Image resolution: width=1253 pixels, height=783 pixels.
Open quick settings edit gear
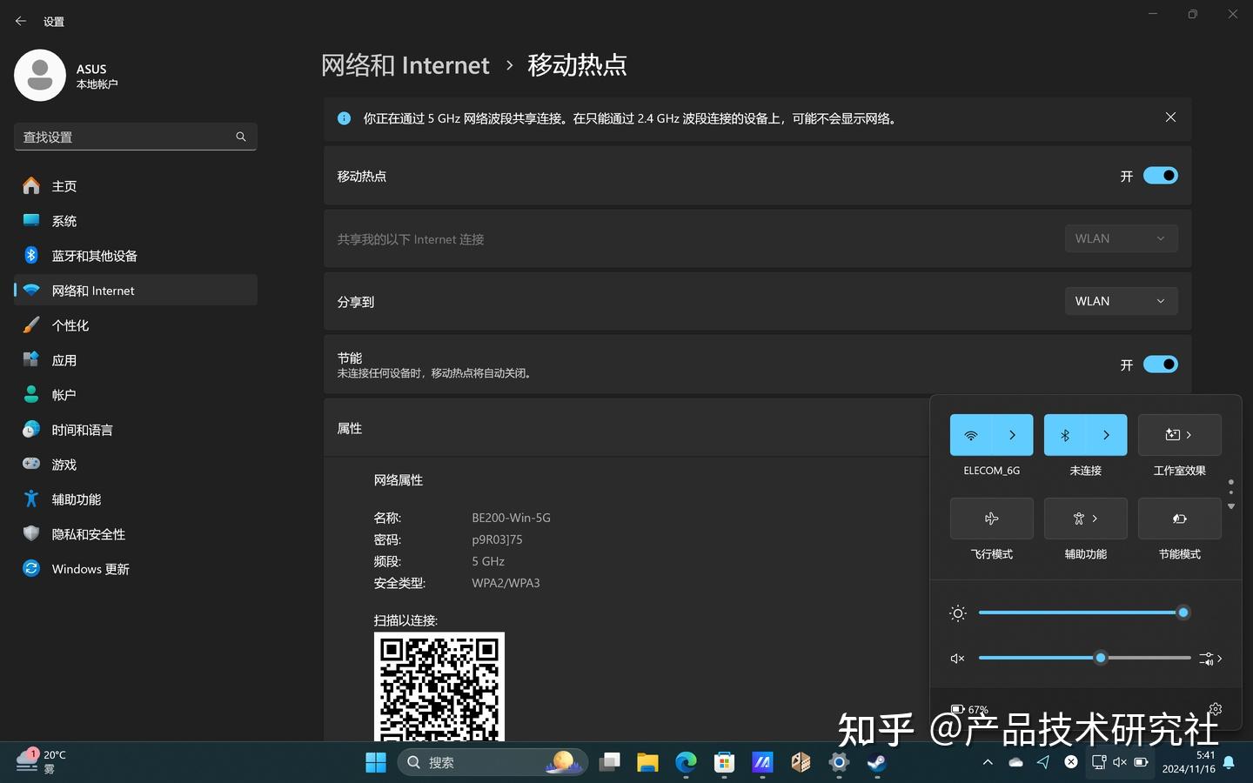pos(1215,709)
